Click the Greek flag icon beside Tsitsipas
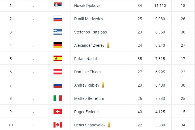 click(x=58, y=32)
